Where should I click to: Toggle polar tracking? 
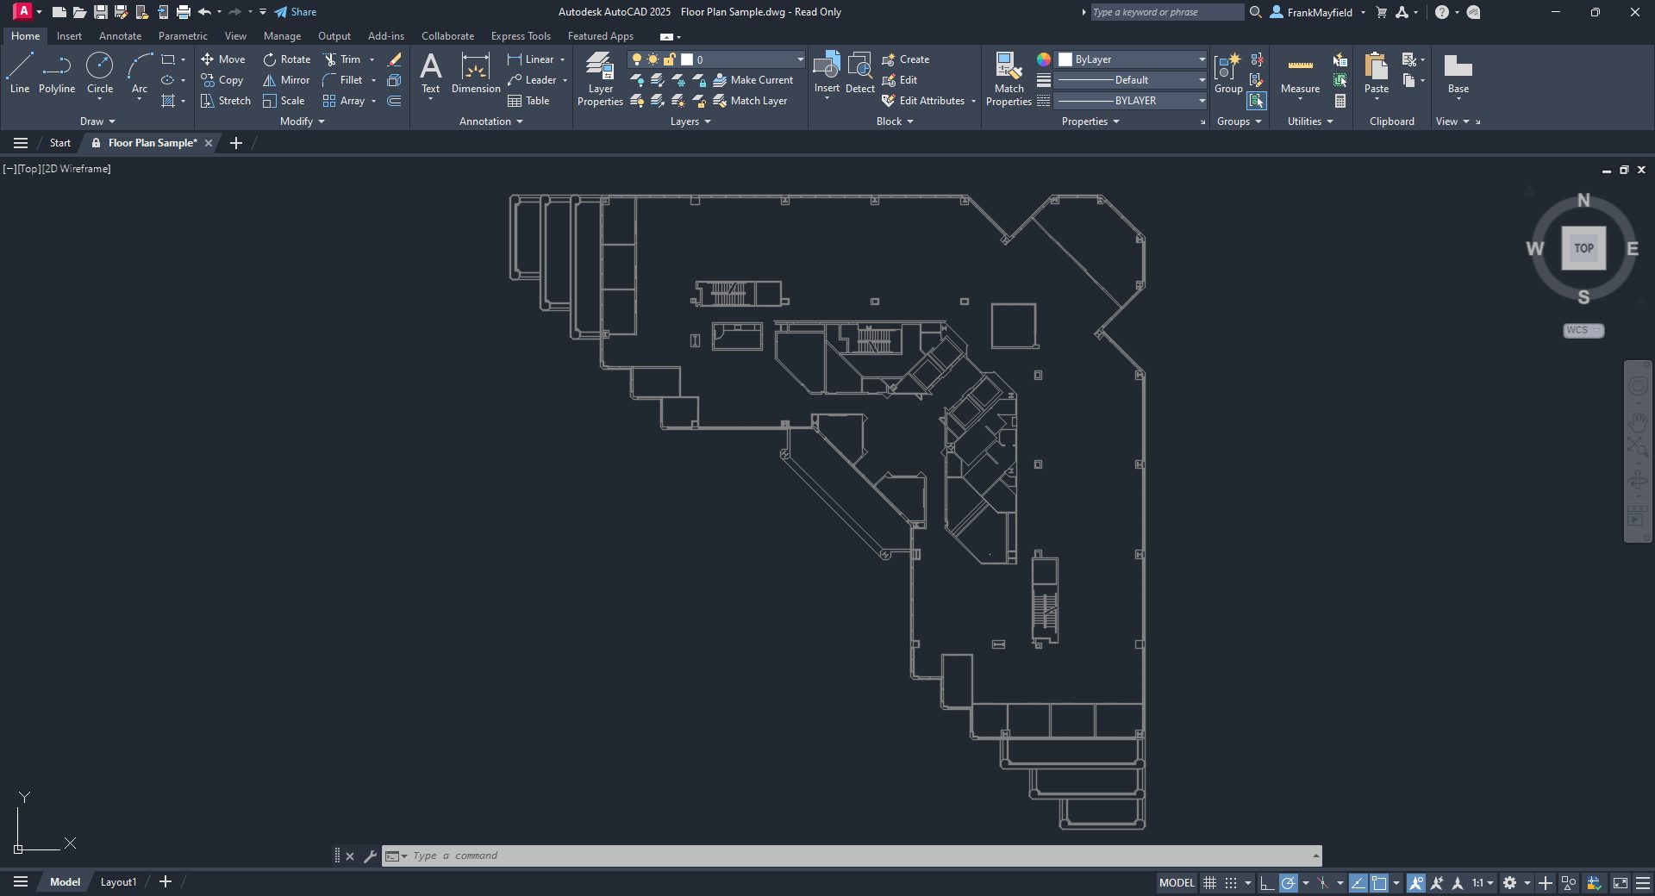(x=1289, y=883)
